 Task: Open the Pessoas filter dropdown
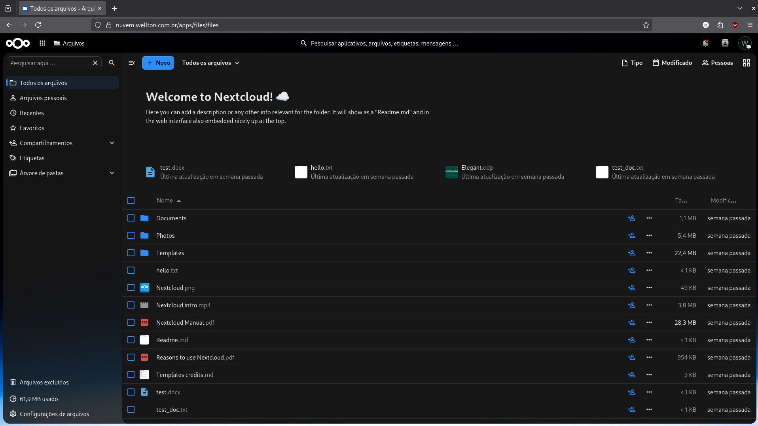pos(717,63)
